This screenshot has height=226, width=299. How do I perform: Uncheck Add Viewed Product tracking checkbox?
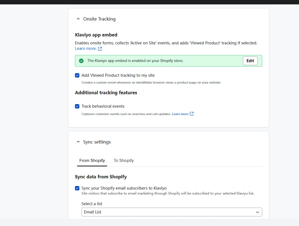[x=77, y=75]
